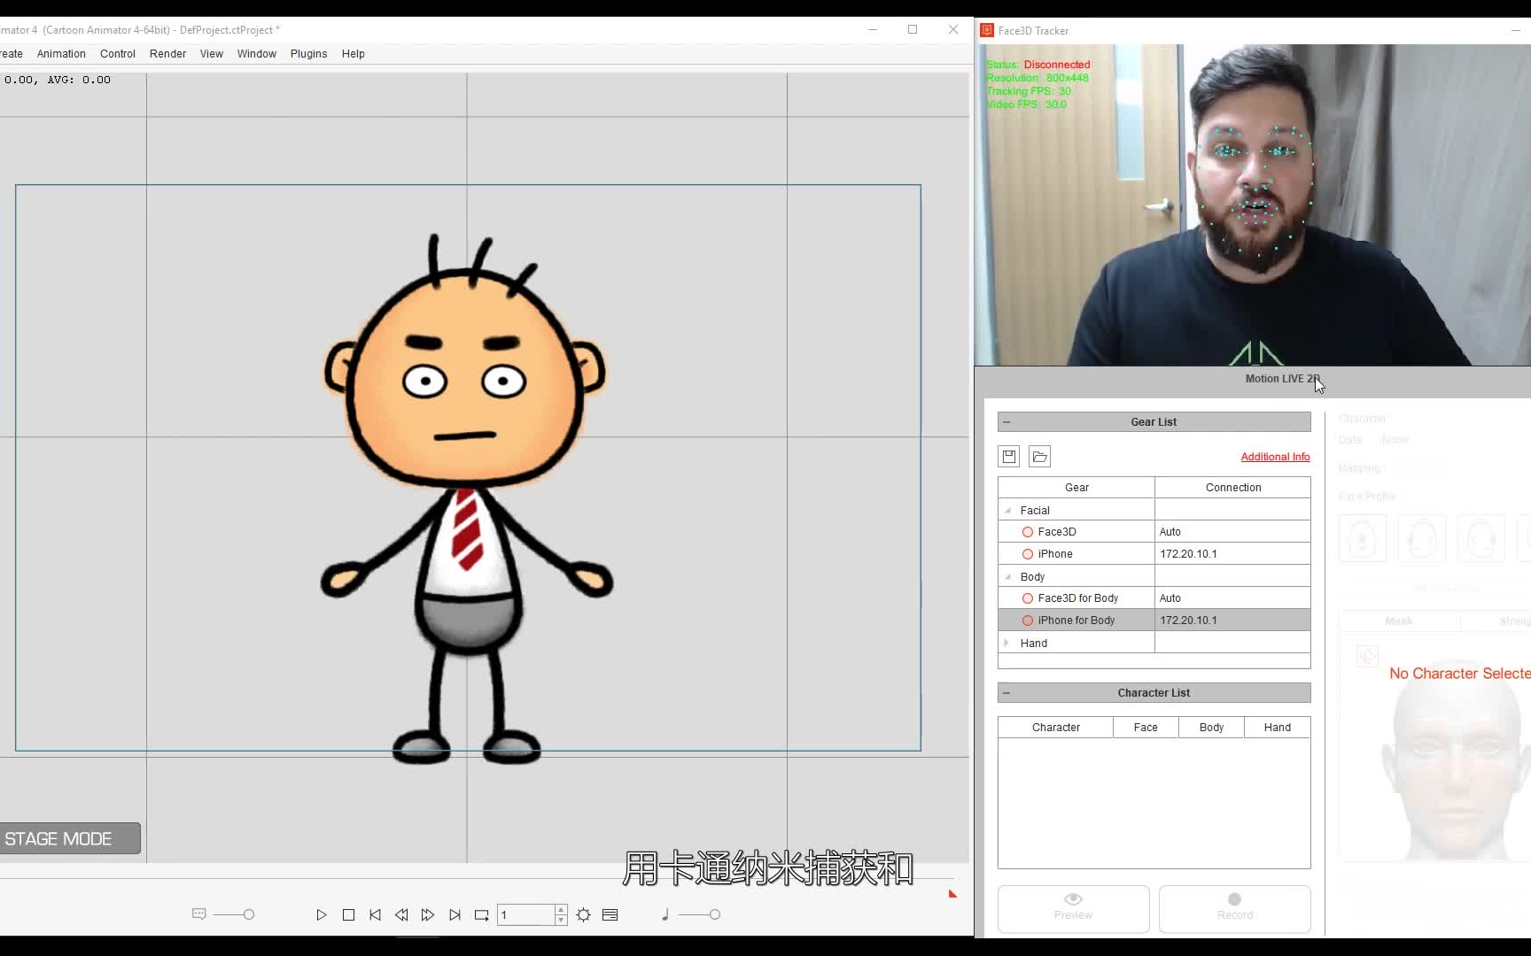Click the loop playback icon
Screen dimensions: 1531x956
coord(481,915)
